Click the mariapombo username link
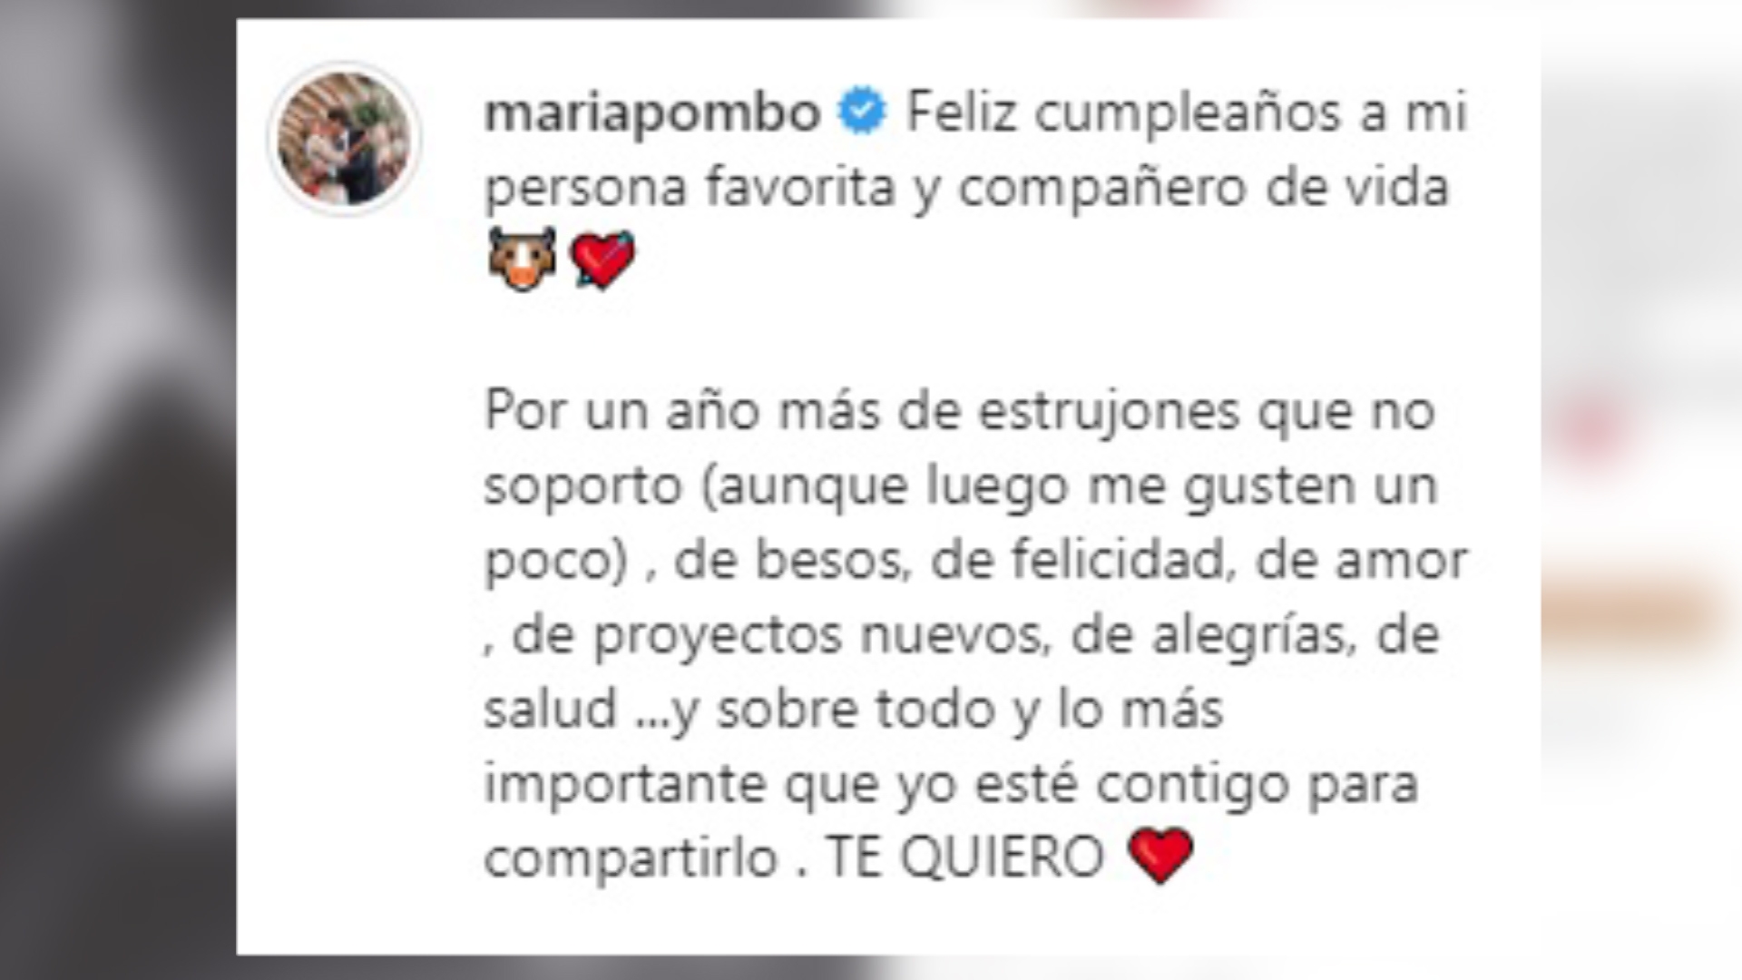 (x=652, y=113)
